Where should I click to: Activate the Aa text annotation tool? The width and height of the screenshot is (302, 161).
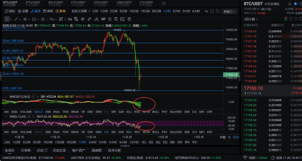click(70, 19)
